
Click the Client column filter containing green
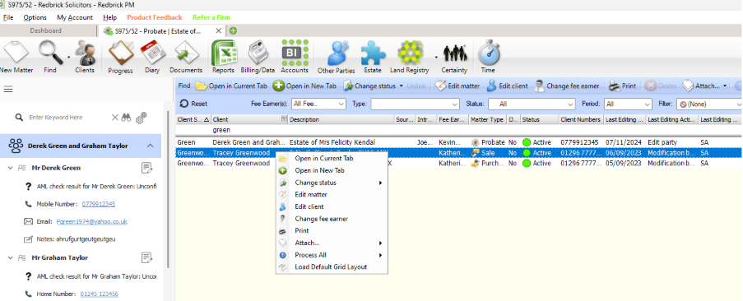(249, 130)
